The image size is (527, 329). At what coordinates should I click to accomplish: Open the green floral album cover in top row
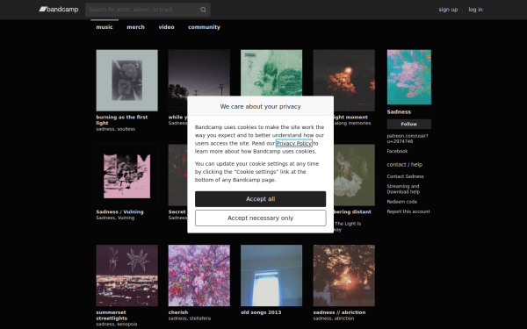click(271, 73)
